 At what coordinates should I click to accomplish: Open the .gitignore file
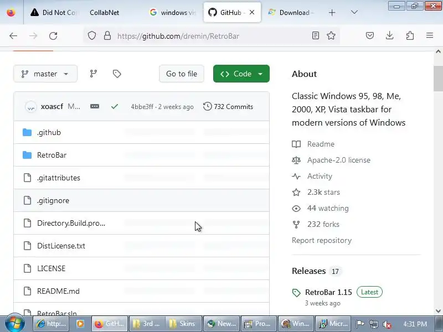click(53, 200)
